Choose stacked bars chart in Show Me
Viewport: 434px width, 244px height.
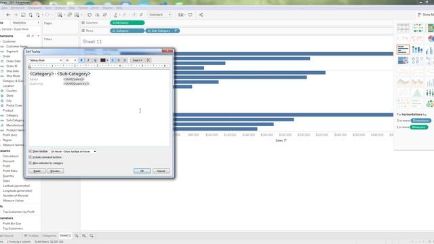(x=417, y=49)
